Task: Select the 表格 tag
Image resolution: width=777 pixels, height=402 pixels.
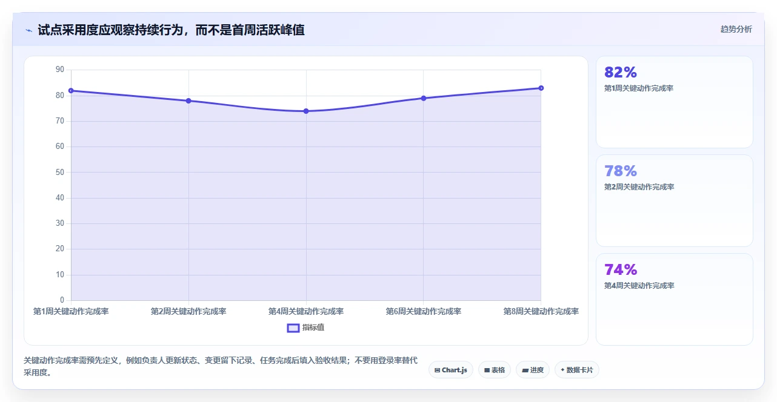Action: [x=495, y=370]
